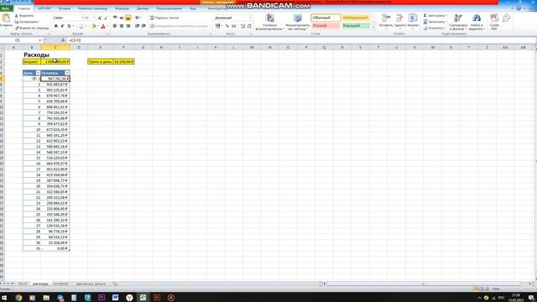Select the Хороший (Good) cell style

pyautogui.click(x=355, y=26)
